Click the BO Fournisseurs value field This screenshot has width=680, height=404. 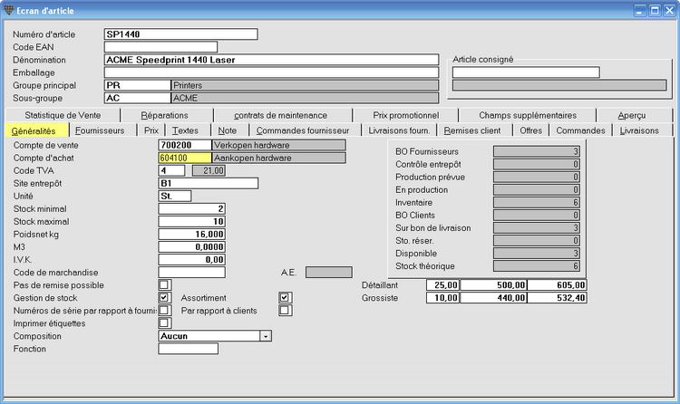pos(537,151)
